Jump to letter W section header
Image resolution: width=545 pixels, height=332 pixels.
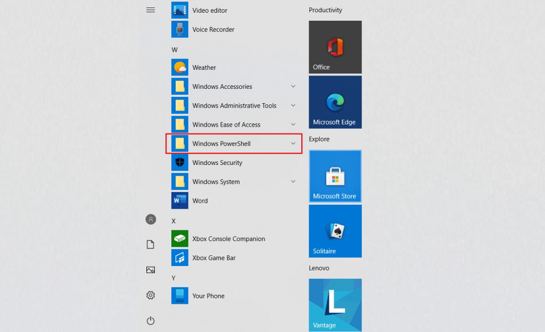175,50
